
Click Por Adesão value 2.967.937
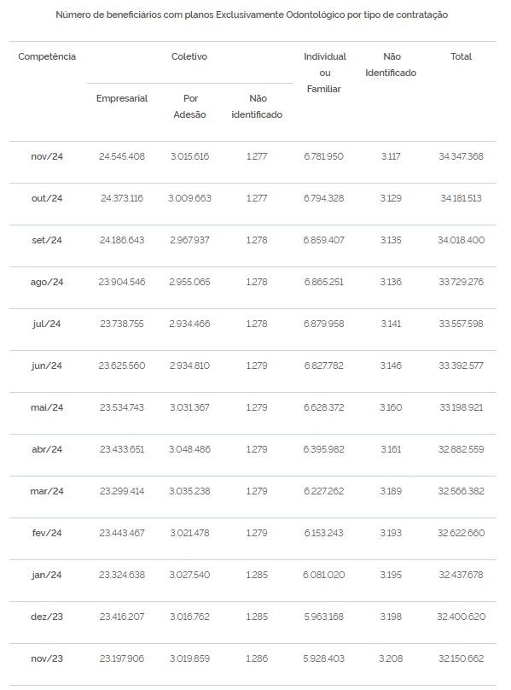[x=189, y=240]
